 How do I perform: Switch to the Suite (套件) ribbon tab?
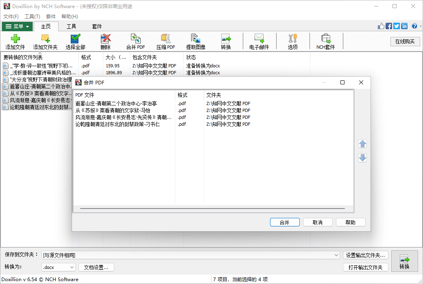[x=97, y=26]
